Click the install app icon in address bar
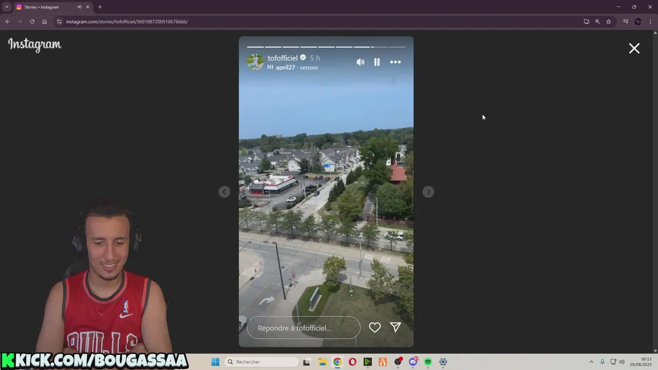Image resolution: width=658 pixels, height=370 pixels. point(587,22)
